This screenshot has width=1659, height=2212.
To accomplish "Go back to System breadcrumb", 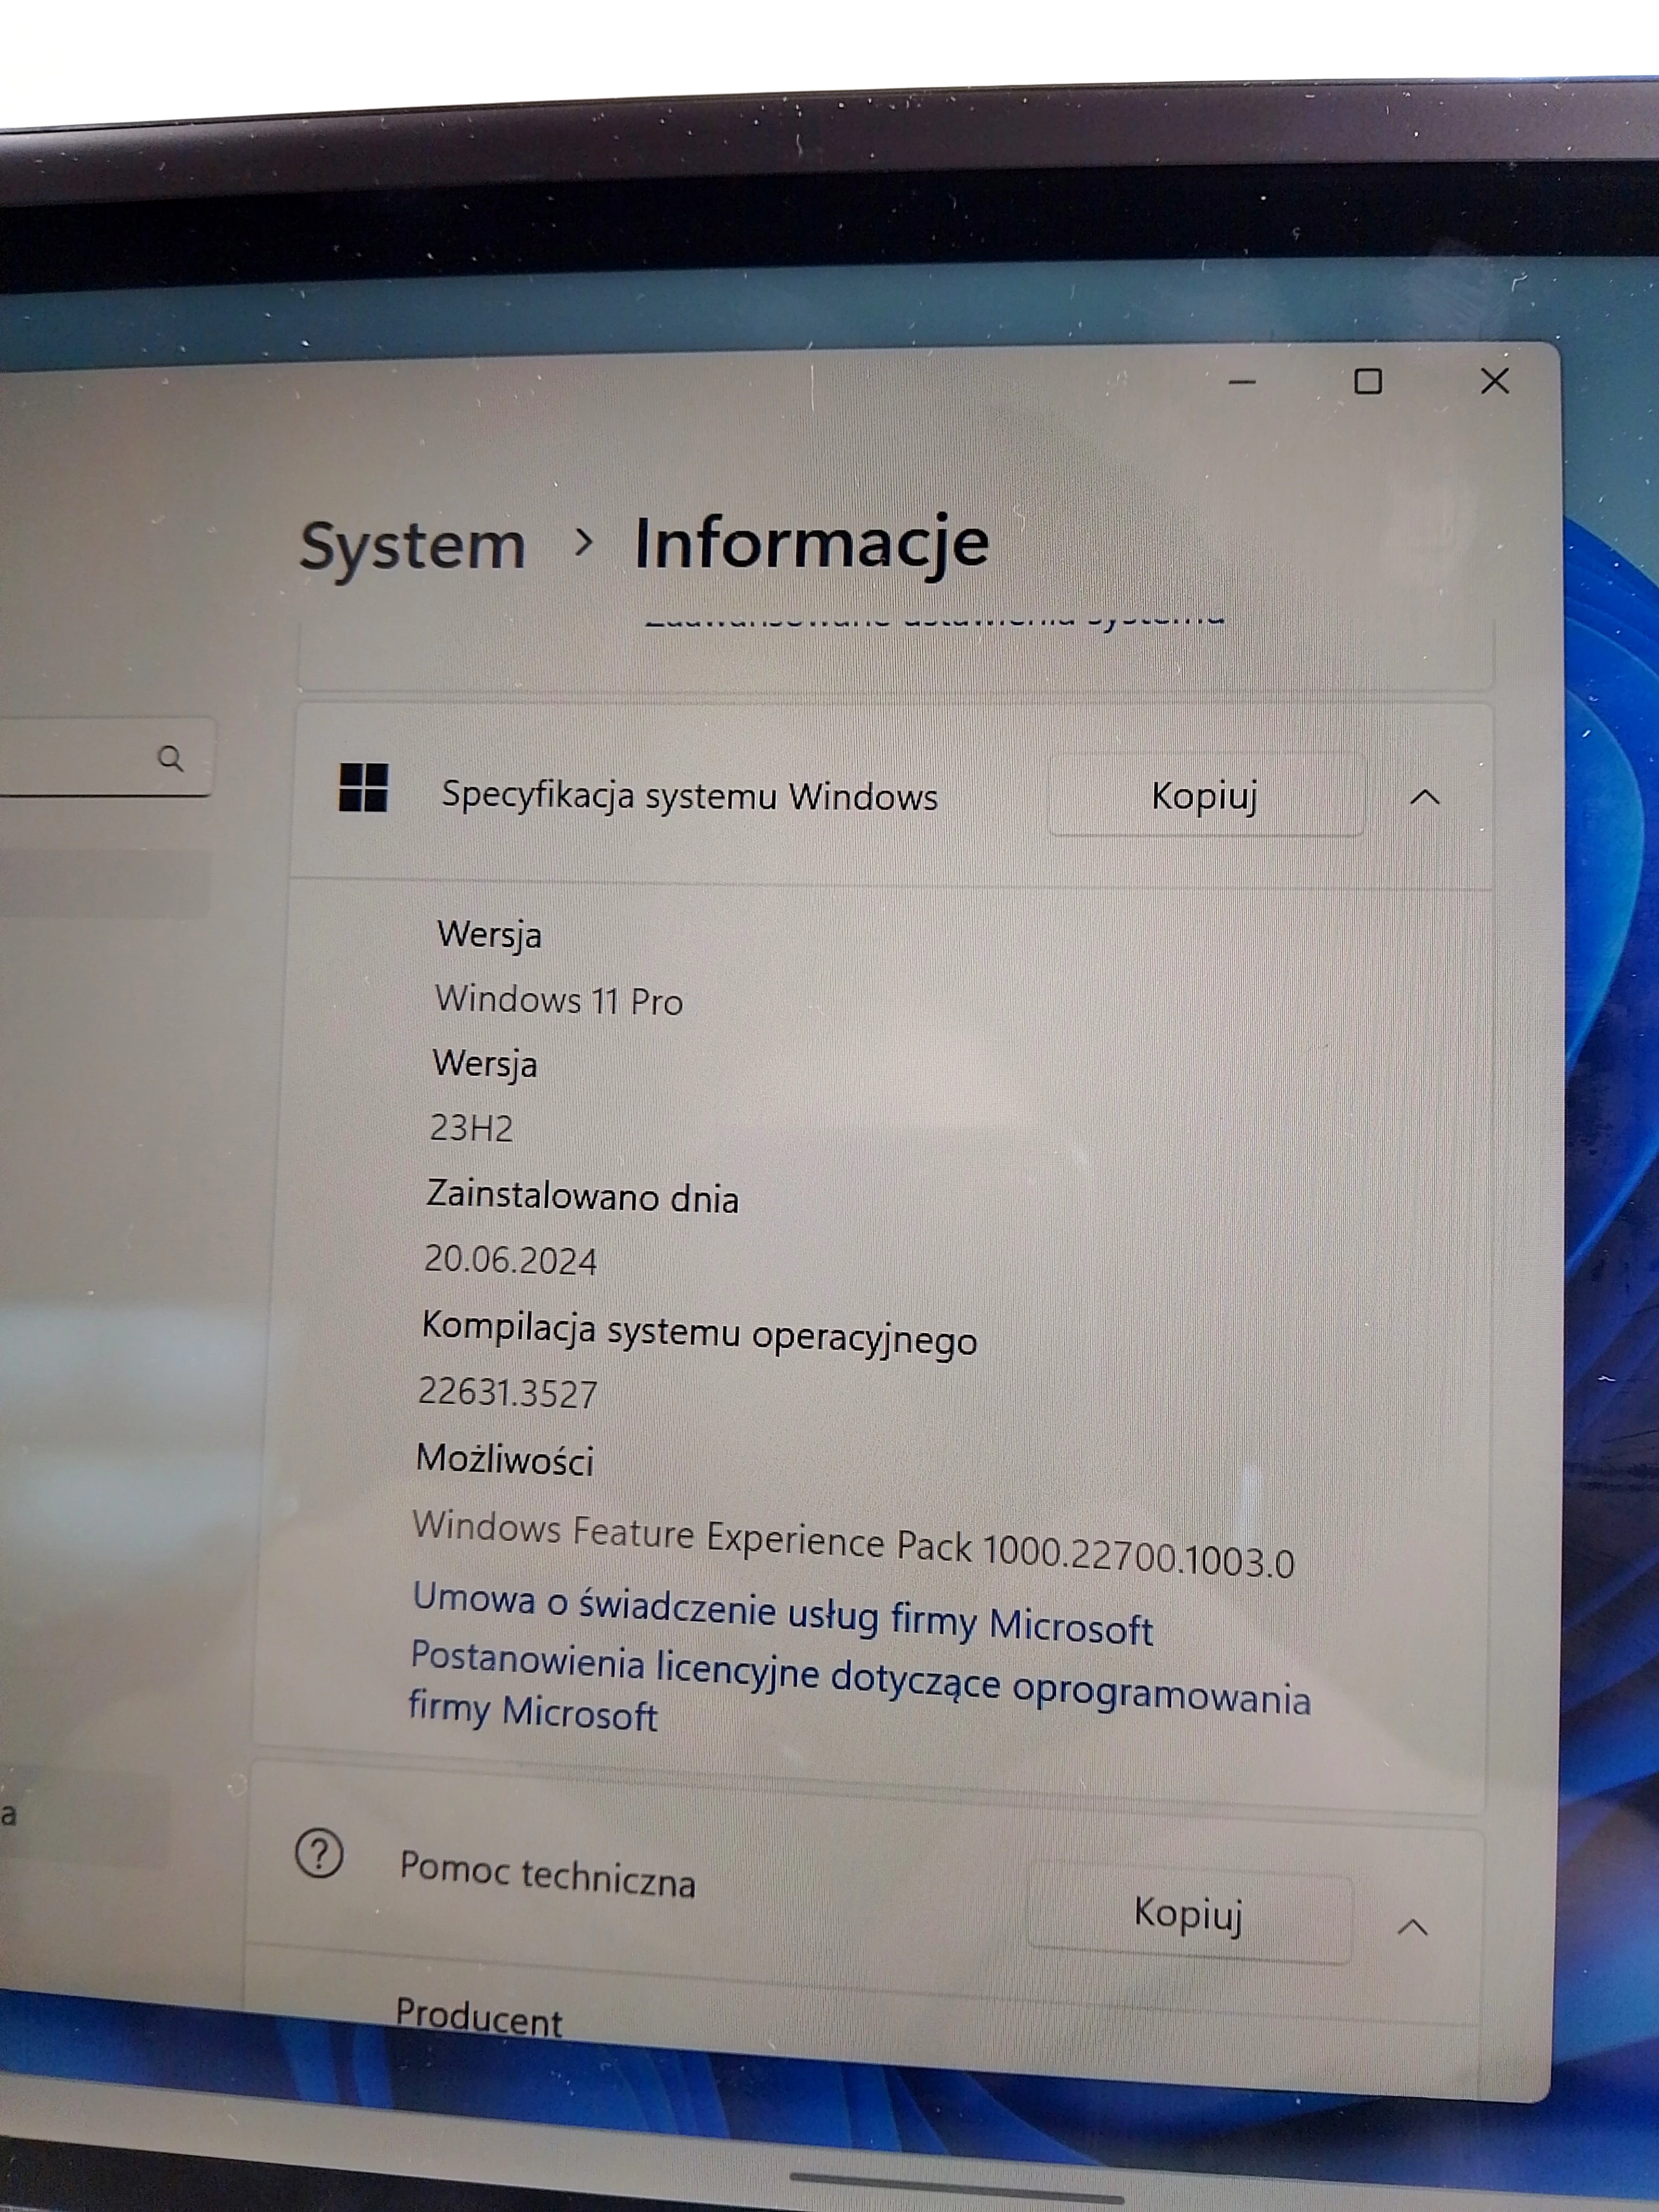I will pos(412,547).
